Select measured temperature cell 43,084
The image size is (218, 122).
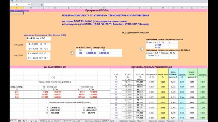pos(140,92)
